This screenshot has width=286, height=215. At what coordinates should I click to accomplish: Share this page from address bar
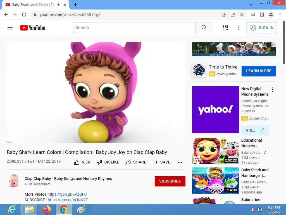(x=233, y=15)
